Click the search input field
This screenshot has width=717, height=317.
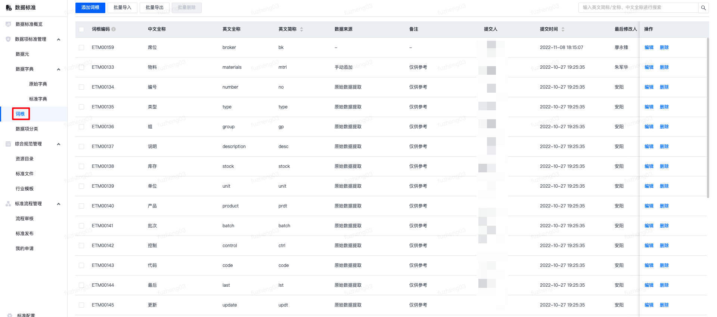(x=639, y=7)
